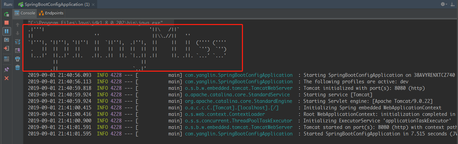Open the Endpoints tab
This screenshot has height=144, width=458.
click(x=51, y=13)
